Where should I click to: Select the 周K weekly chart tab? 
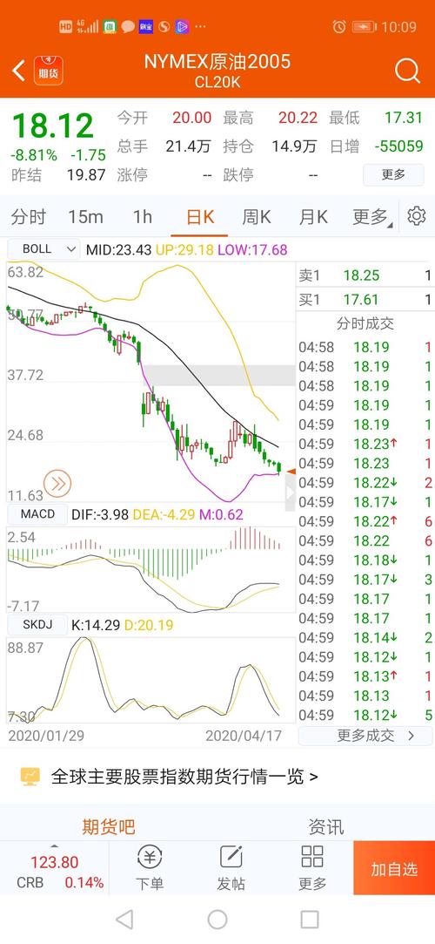[x=257, y=217]
